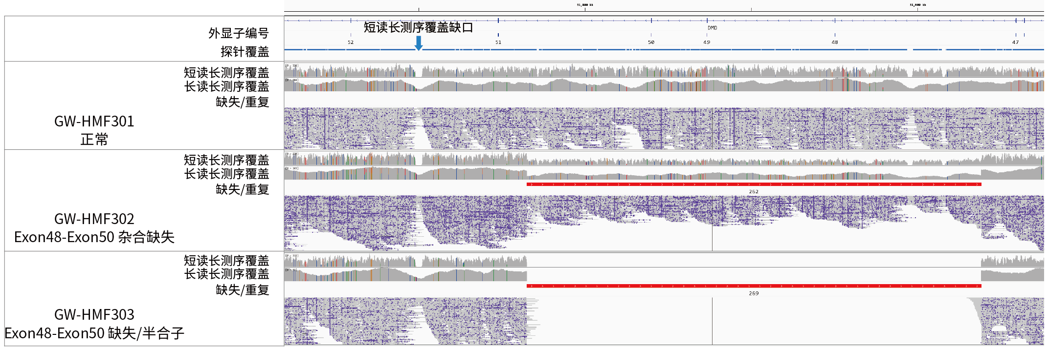The width and height of the screenshot is (1048, 350).
Task: Click the GW-HMF303 sample name
Action: [x=94, y=314]
